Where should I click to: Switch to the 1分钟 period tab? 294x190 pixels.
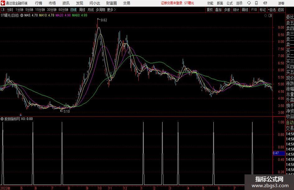[x=19, y=10]
